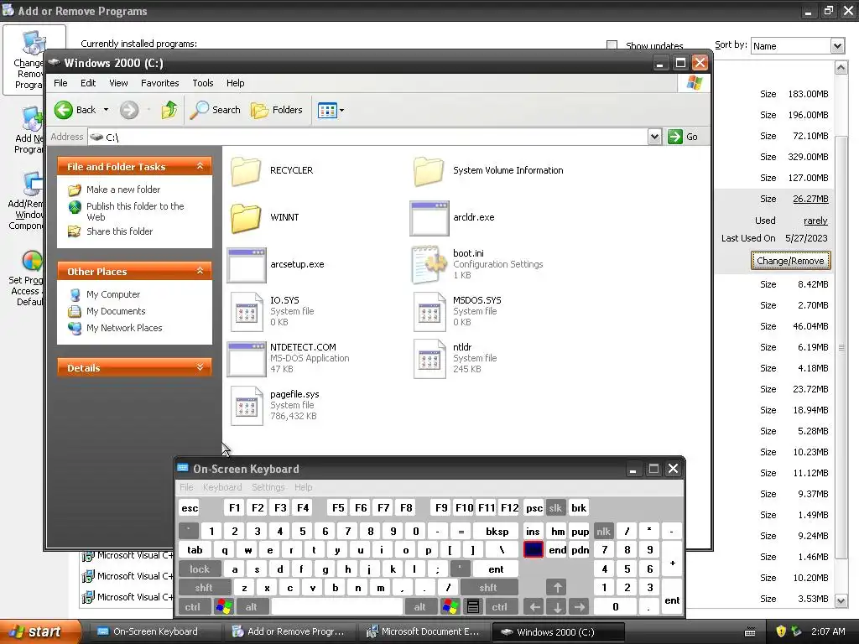Open the Edit menu in Explorer
859x644 pixels.
tap(88, 83)
